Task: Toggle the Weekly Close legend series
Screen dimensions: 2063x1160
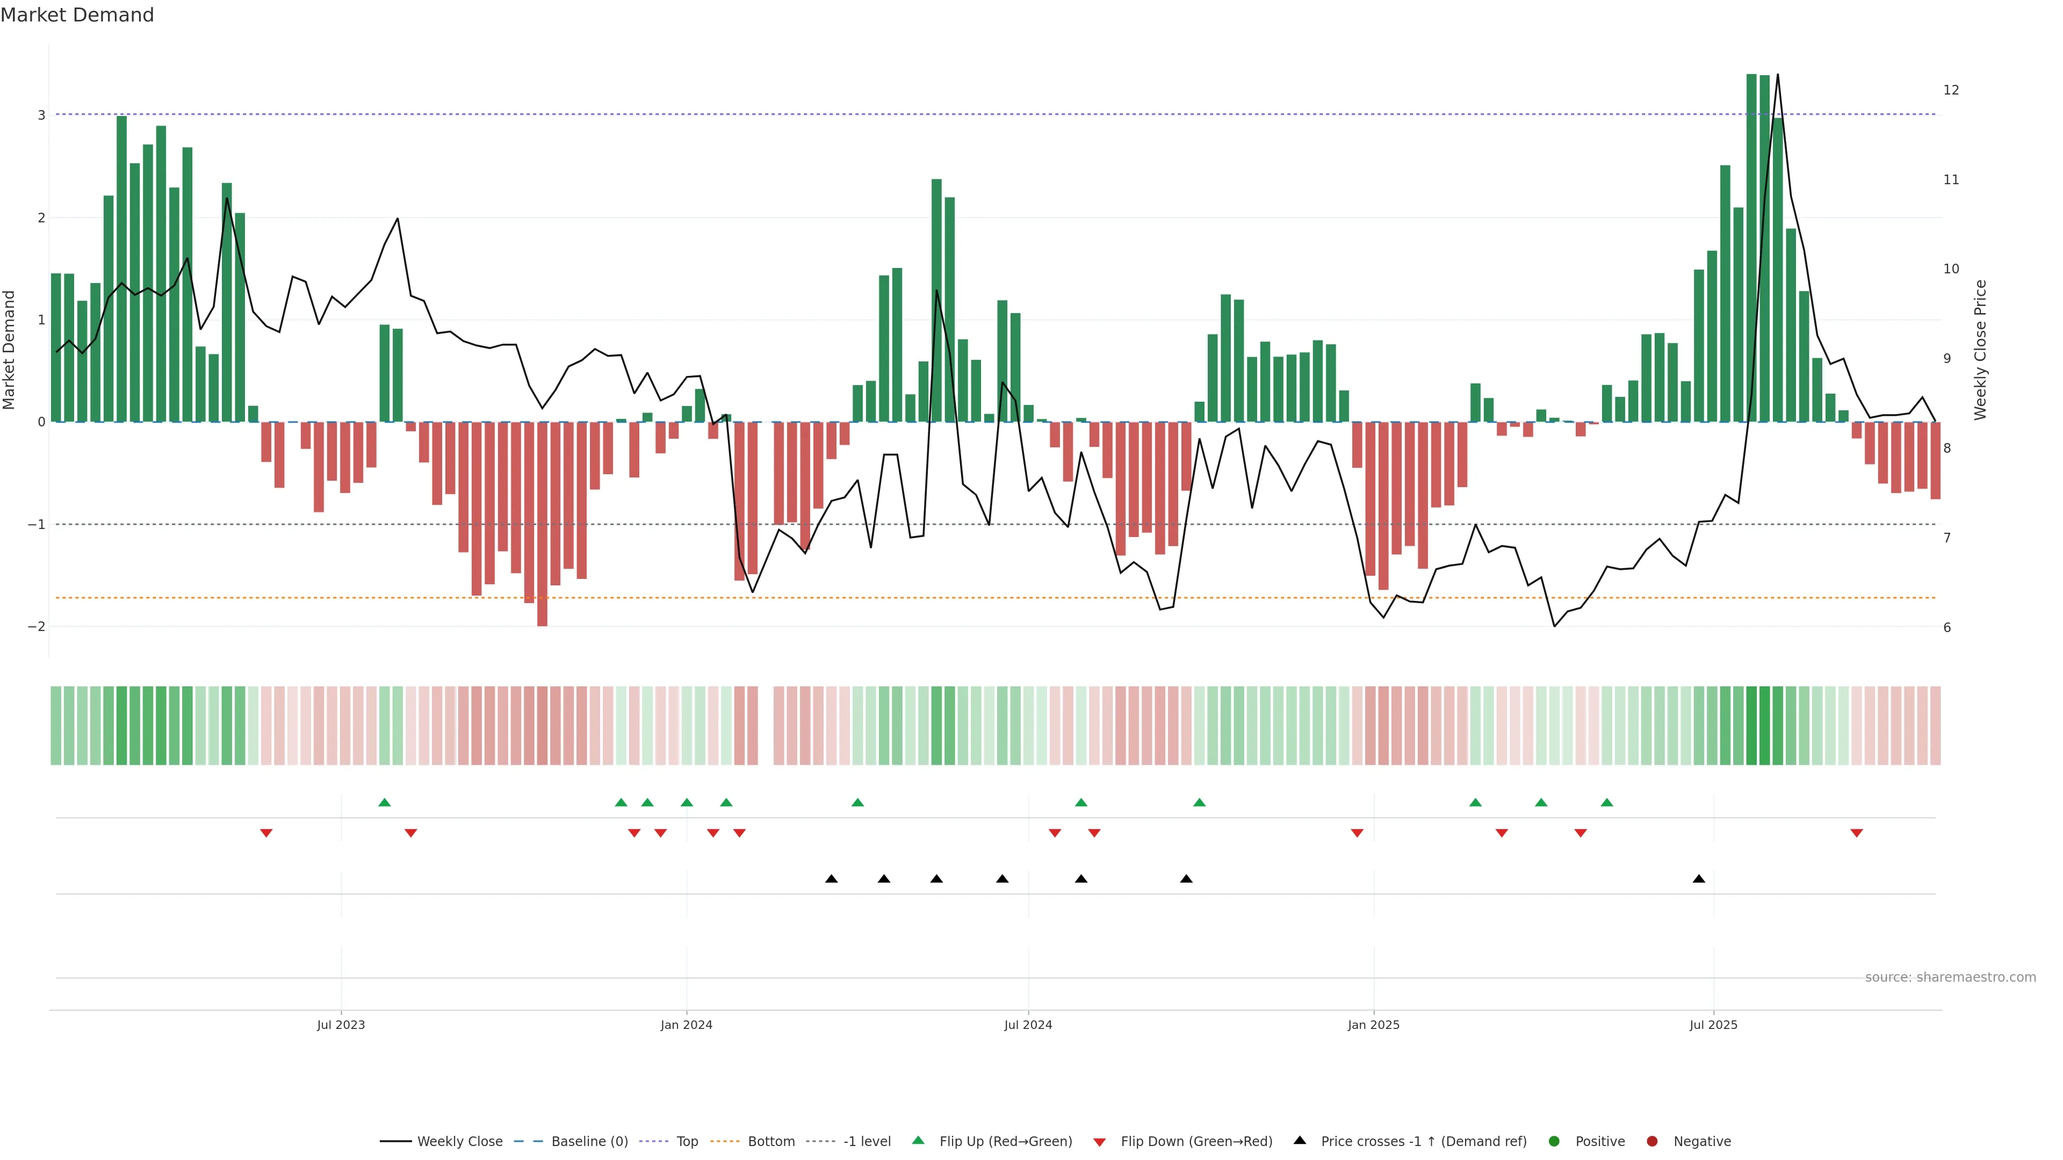Action: pos(460,1141)
